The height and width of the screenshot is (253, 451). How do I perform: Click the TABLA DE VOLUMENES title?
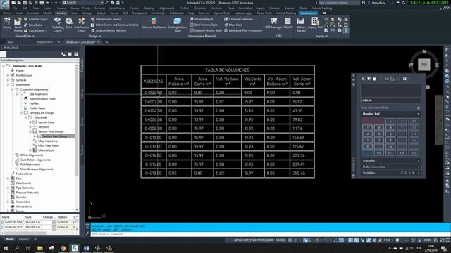tap(227, 70)
